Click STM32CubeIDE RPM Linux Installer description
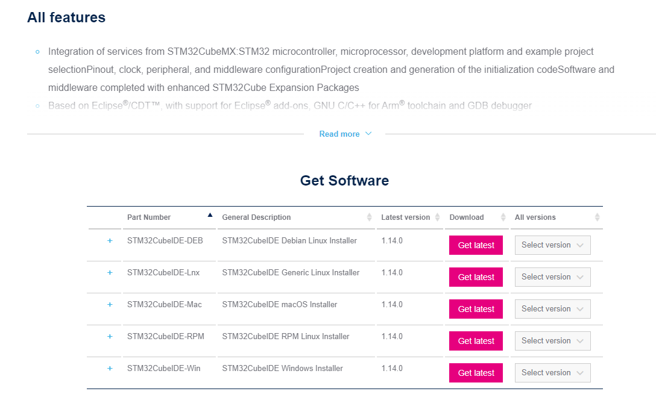The height and width of the screenshot is (409, 656). click(286, 336)
